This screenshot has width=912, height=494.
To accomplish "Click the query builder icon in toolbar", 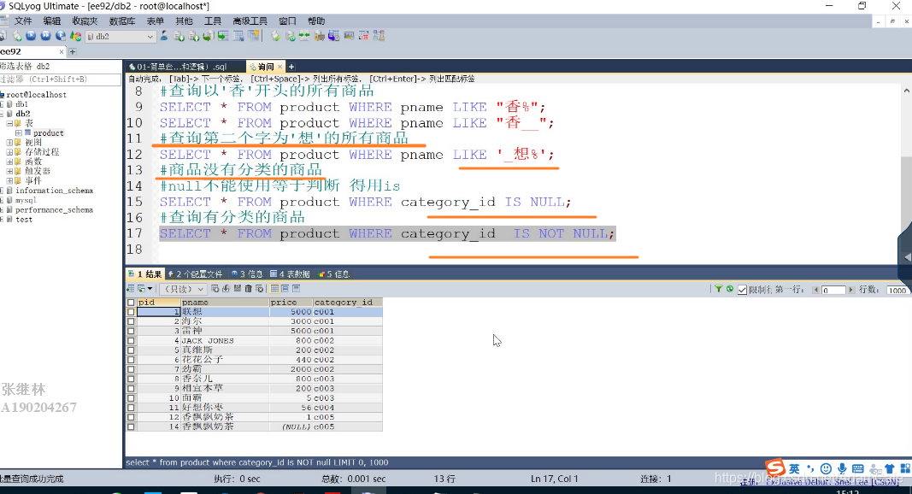I will [x=363, y=36].
